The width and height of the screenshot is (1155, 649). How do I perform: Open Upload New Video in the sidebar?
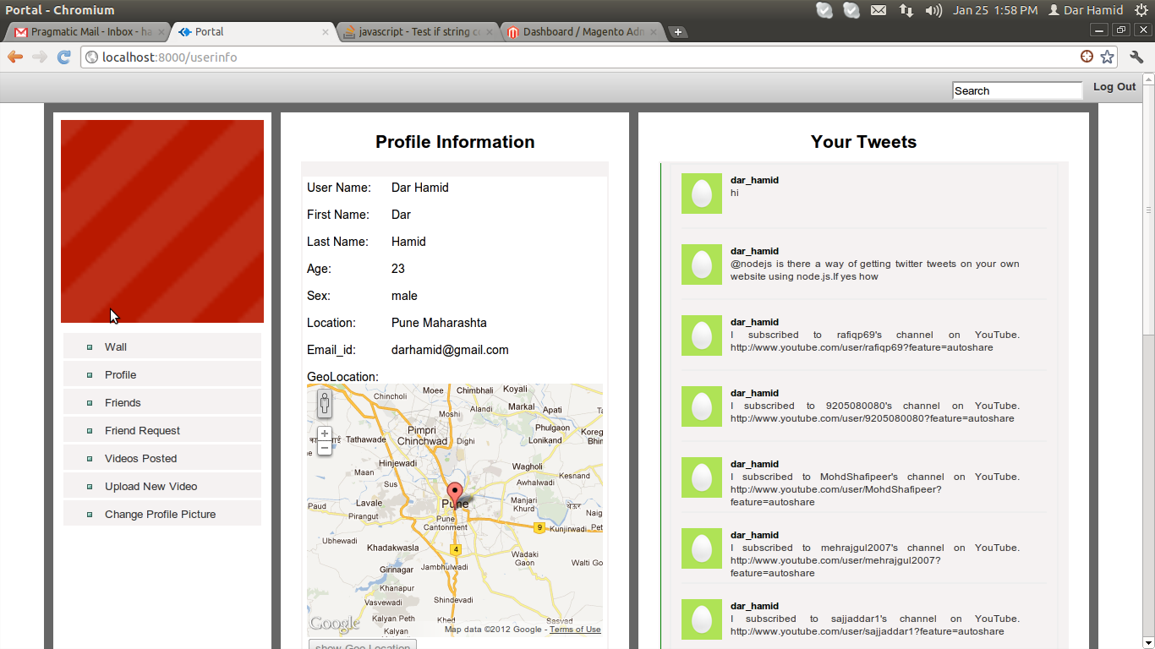point(162,486)
